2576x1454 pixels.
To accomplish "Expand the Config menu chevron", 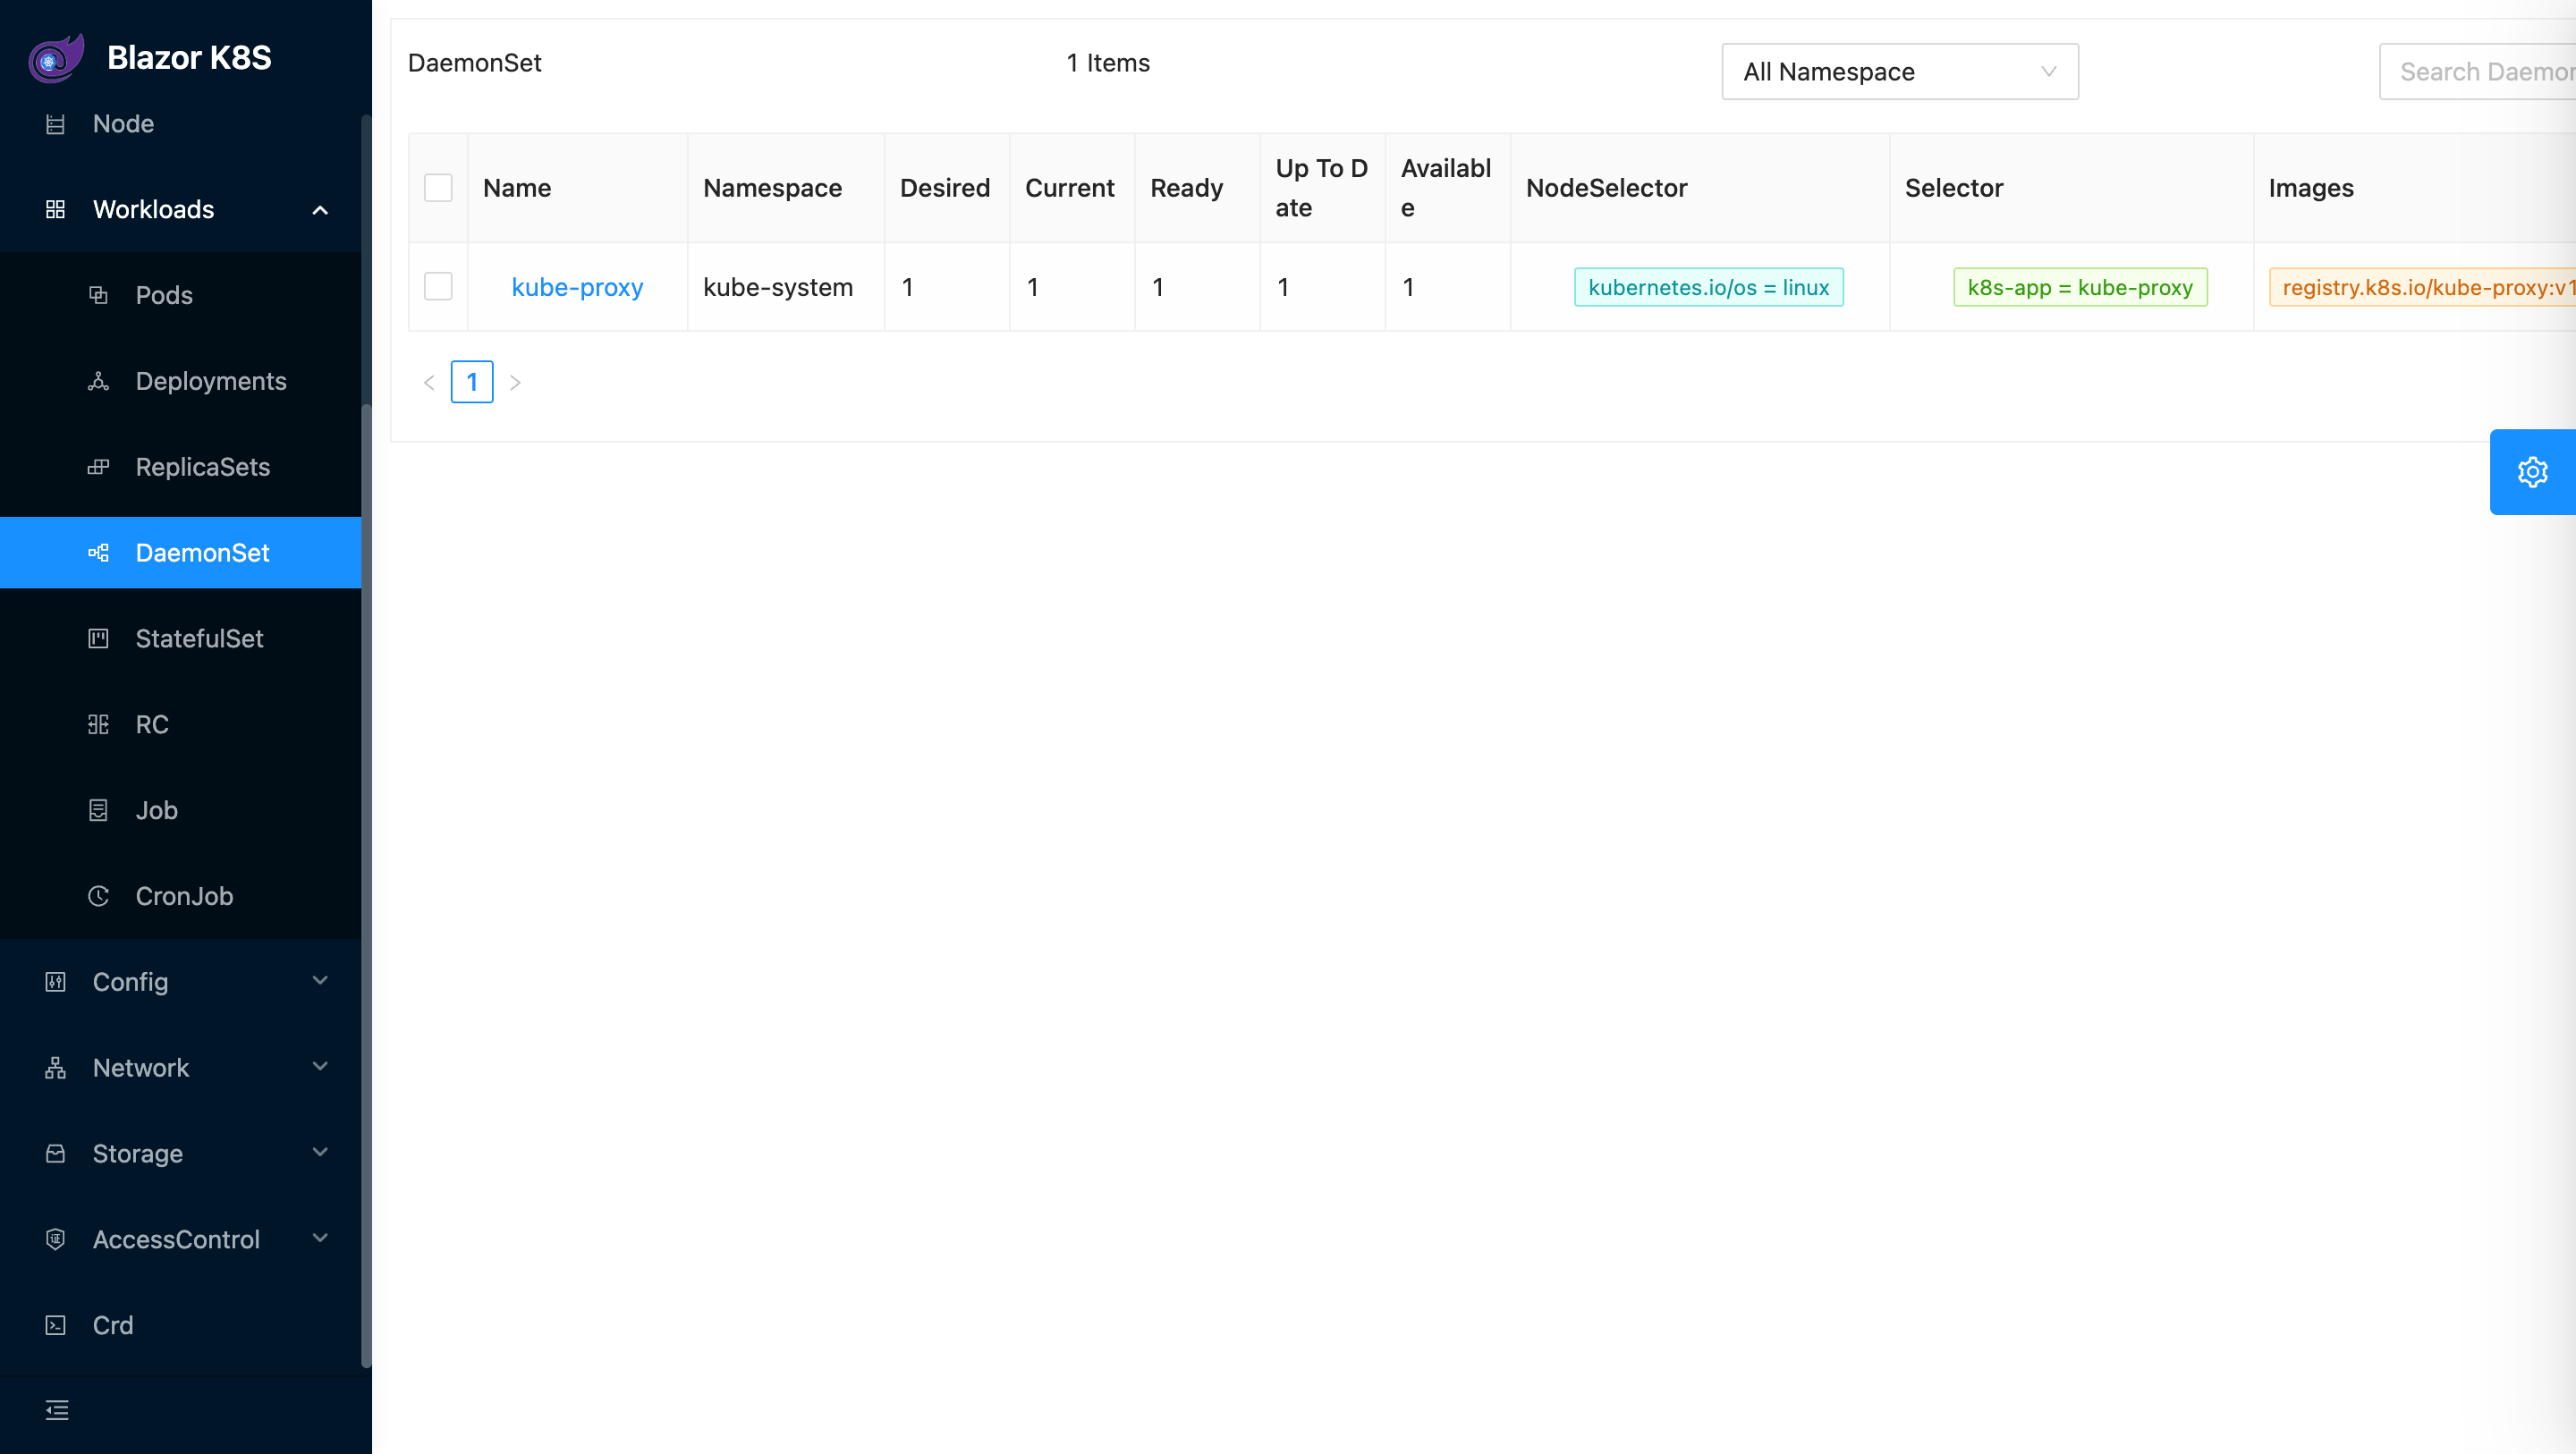I will [x=320, y=981].
